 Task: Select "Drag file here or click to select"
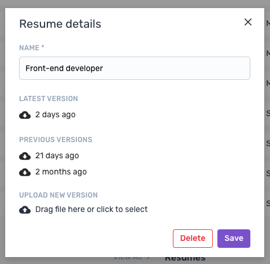(x=91, y=209)
